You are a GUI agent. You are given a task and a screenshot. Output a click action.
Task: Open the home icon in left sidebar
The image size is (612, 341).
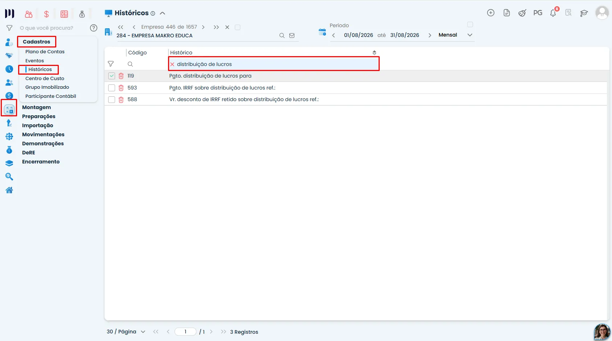(x=9, y=190)
